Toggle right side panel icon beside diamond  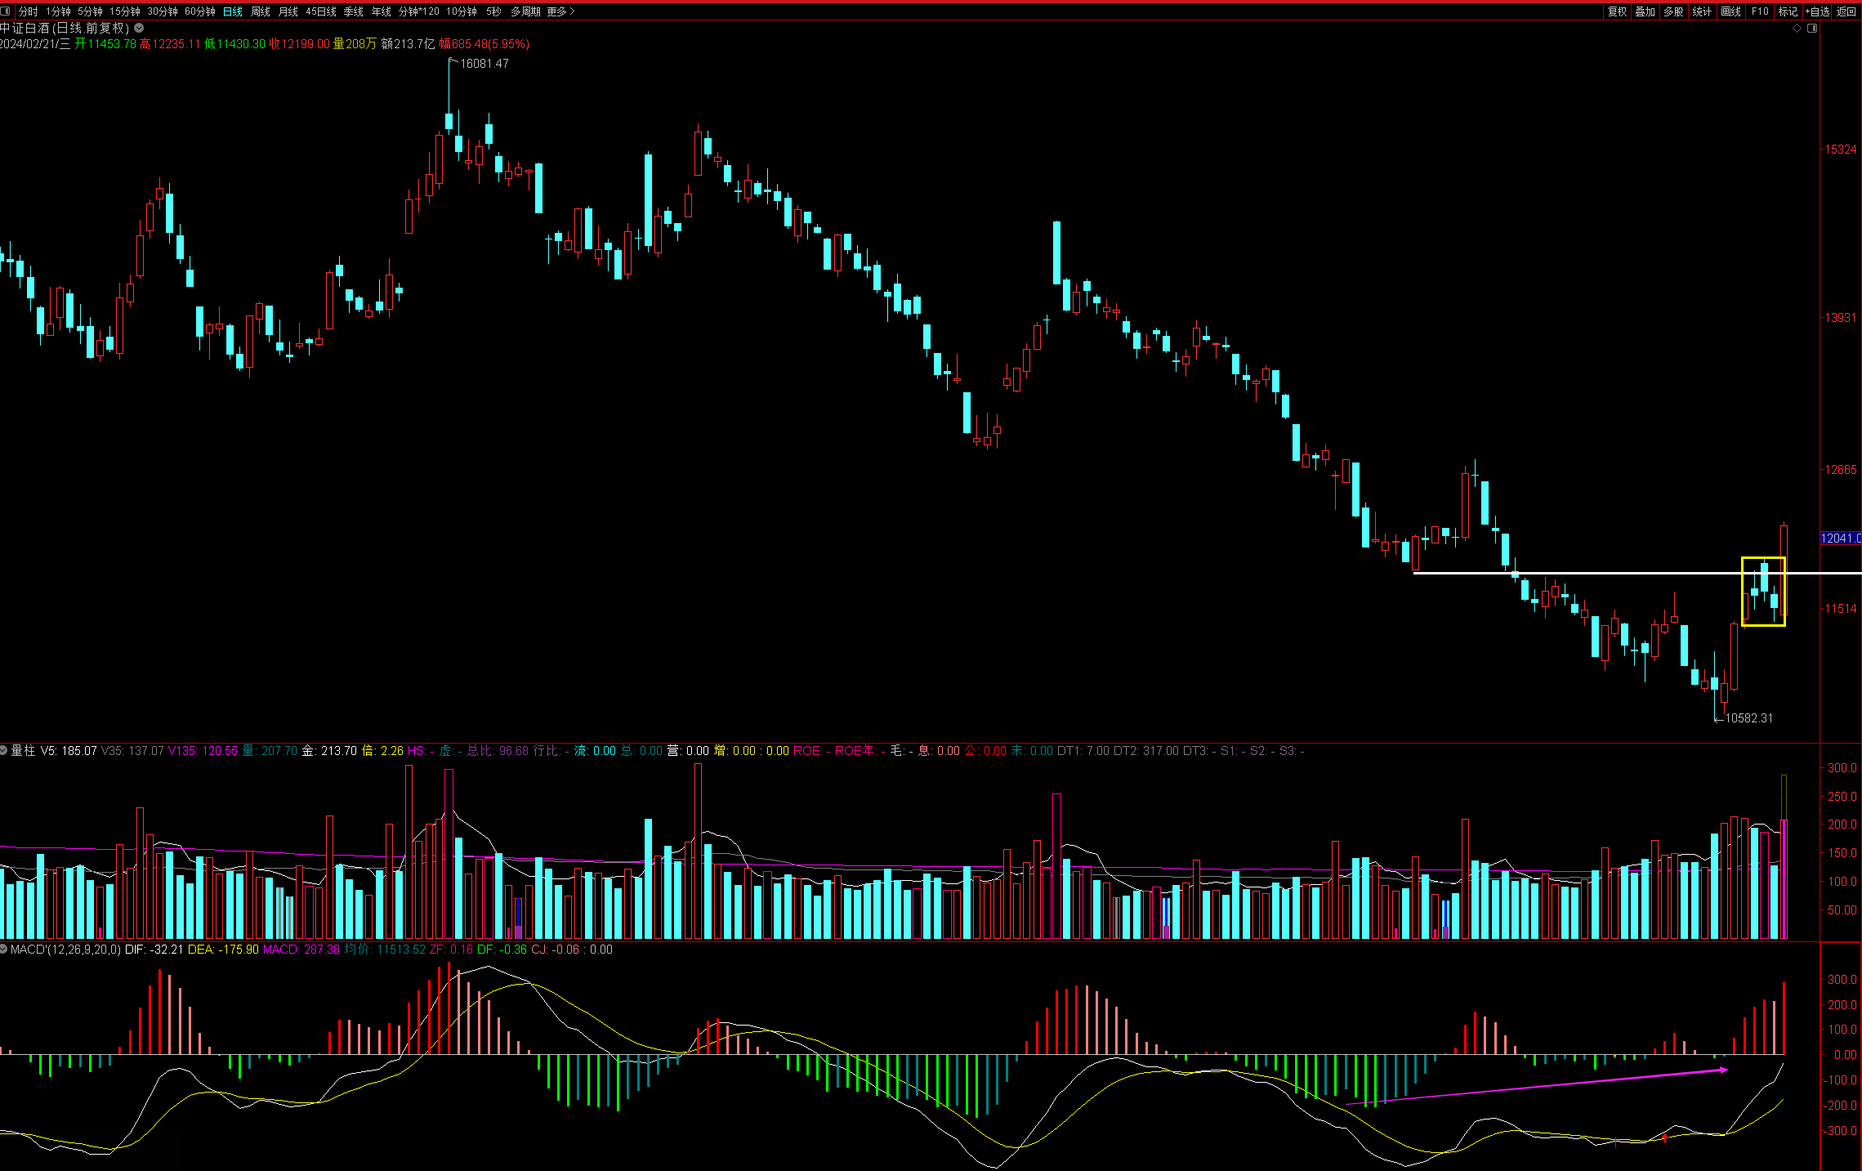[1812, 29]
